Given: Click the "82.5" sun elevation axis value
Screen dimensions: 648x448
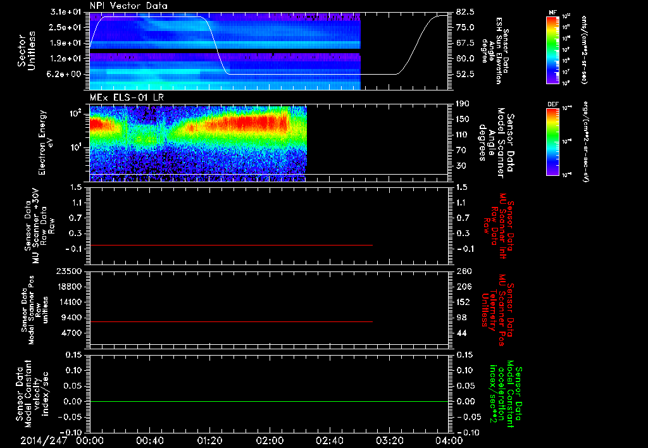Looking at the screenshot, I should 466,12.
